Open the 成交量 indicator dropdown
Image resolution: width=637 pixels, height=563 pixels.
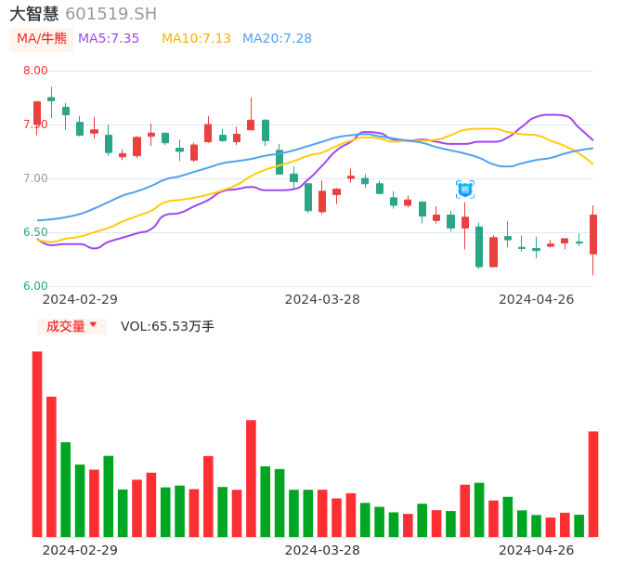(x=72, y=326)
